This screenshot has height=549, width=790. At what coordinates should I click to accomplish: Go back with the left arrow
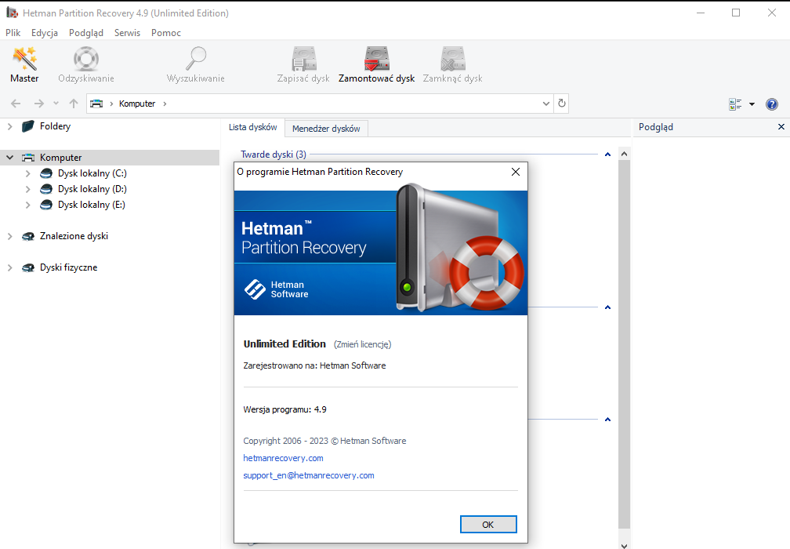click(x=16, y=104)
